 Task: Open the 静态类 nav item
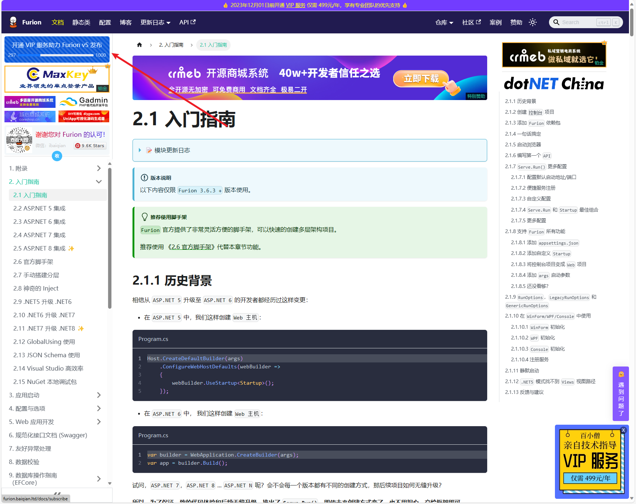coord(81,22)
